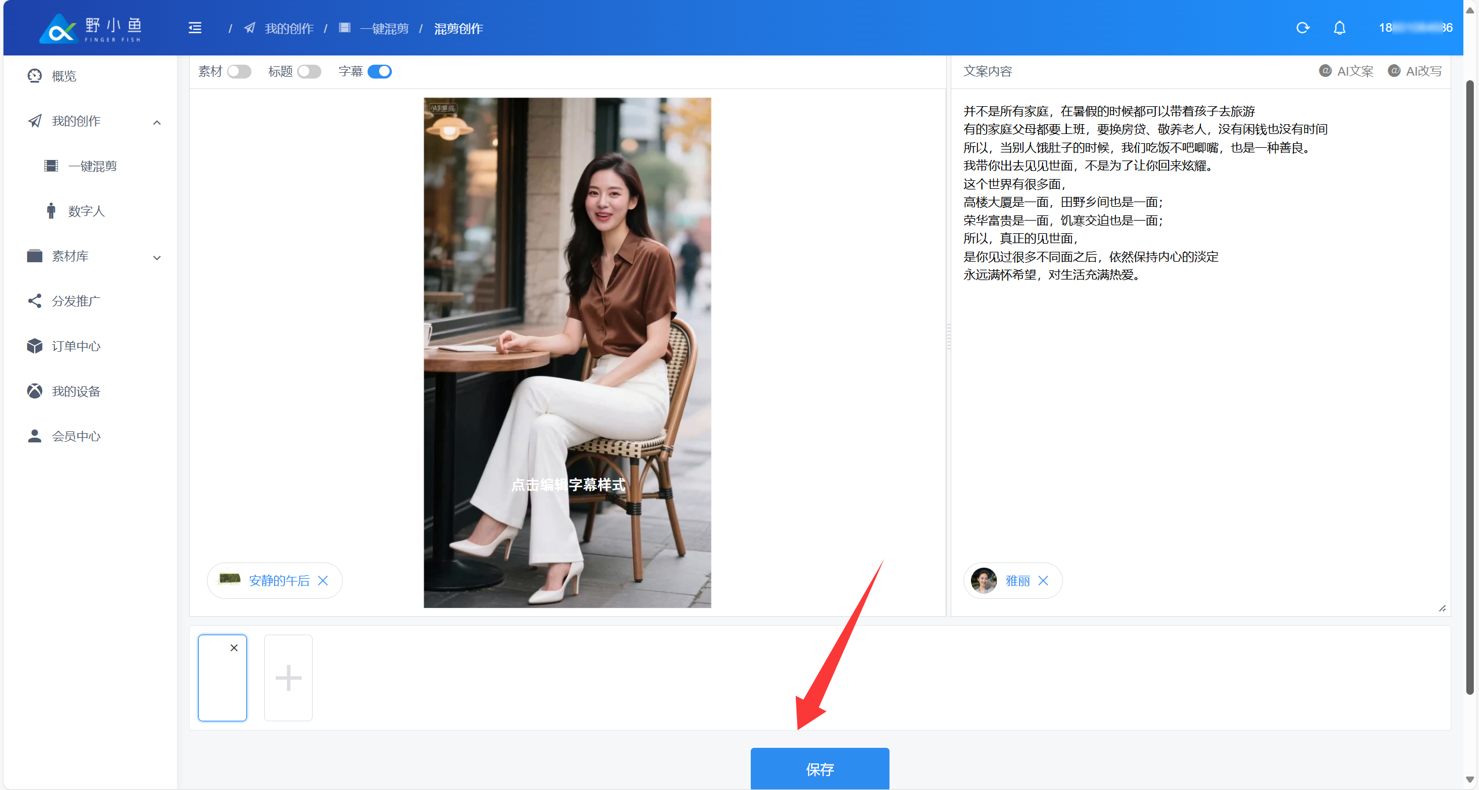Click the 一键混剪 breadcrumb link
1479x790 pixels.
pos(384,28)
